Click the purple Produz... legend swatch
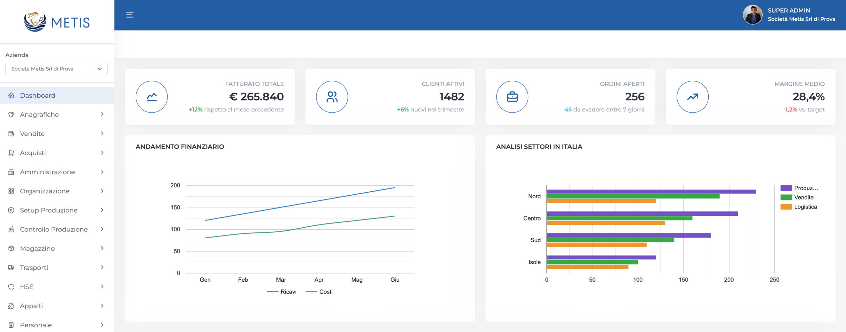The image size is (846, 332). click(786, 188)
